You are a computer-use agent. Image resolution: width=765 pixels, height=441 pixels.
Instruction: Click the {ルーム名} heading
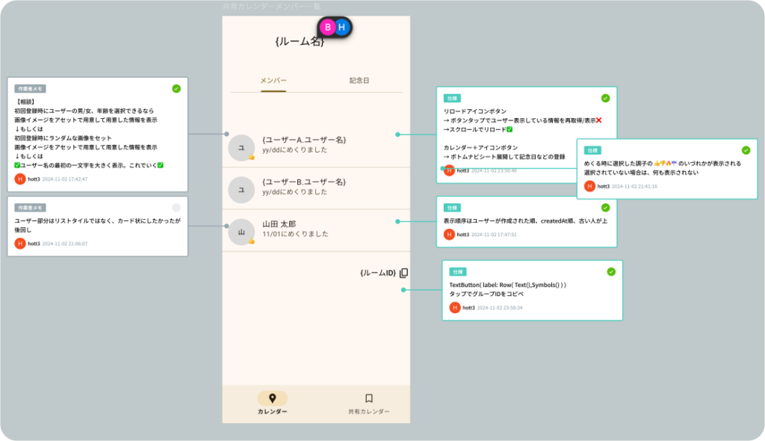click(x=300, y=42)
